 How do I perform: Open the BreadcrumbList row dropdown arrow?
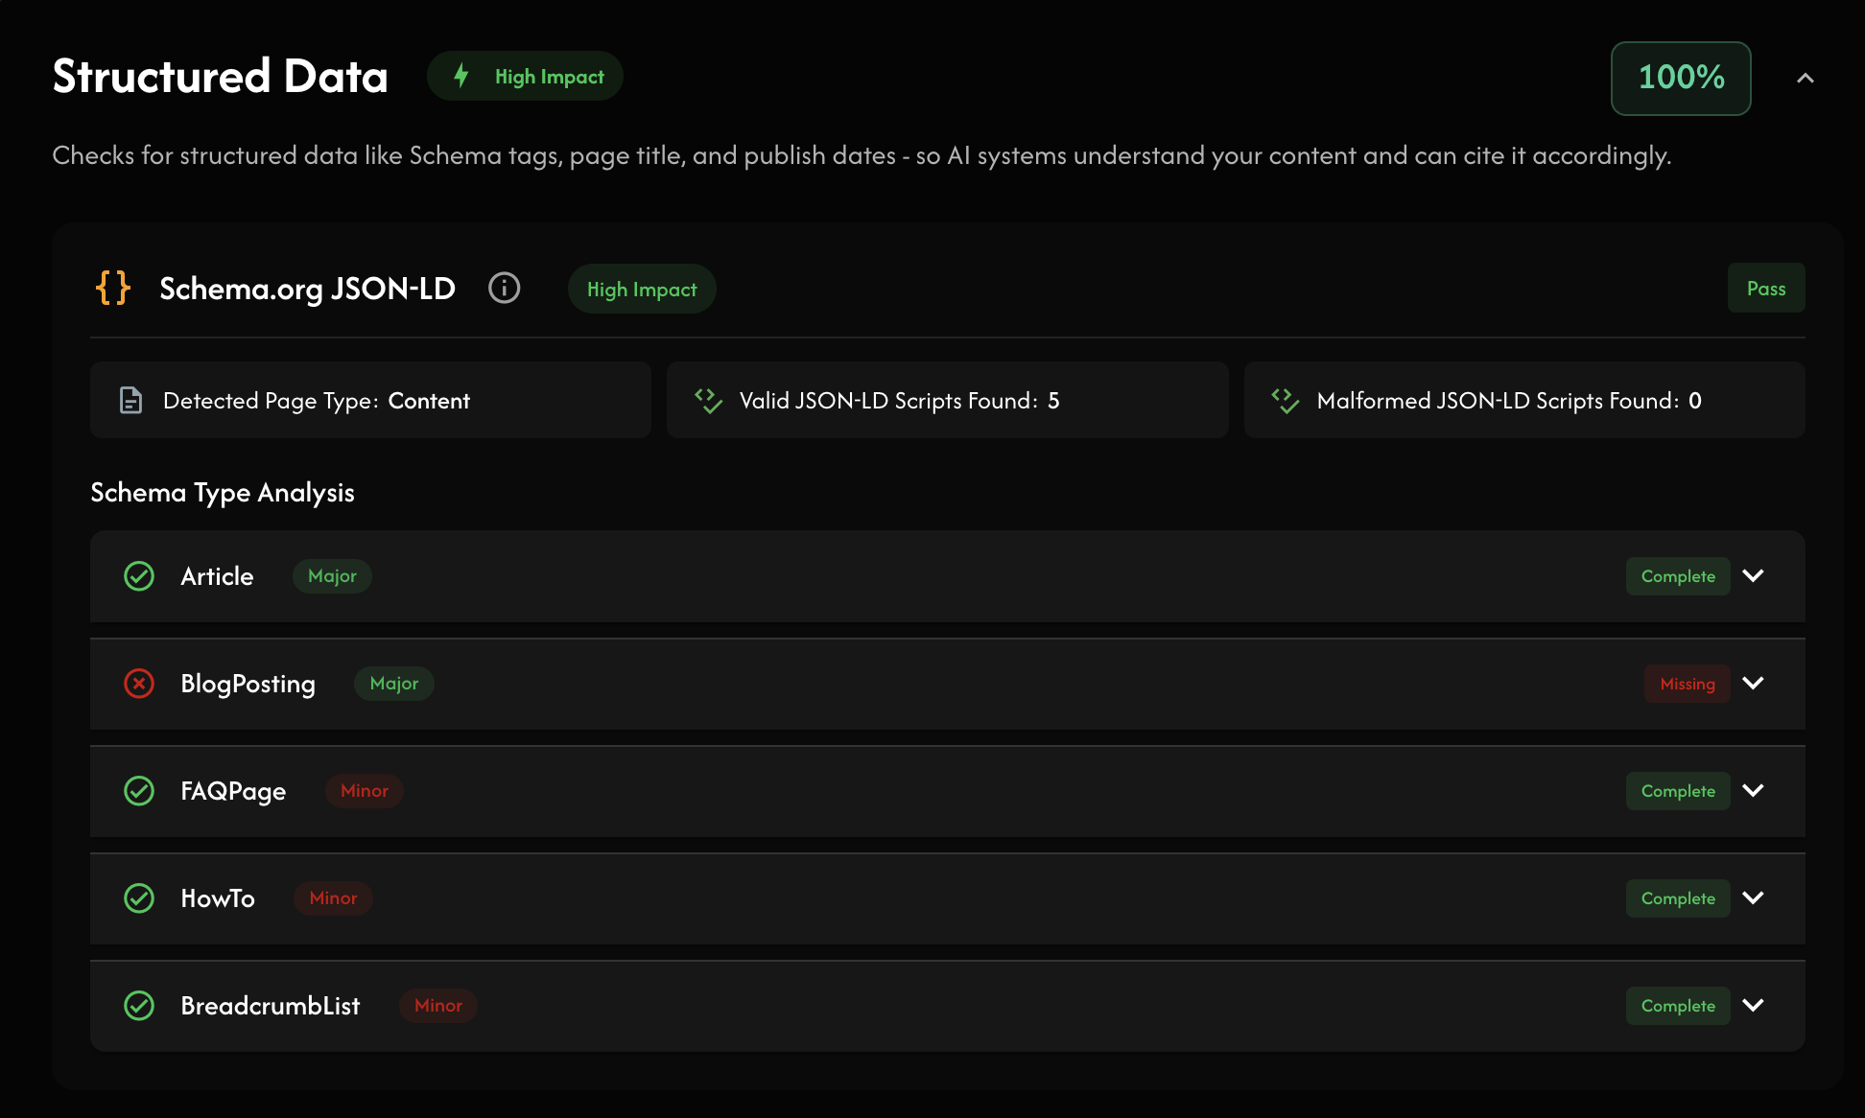[x=1753, y=1006]
